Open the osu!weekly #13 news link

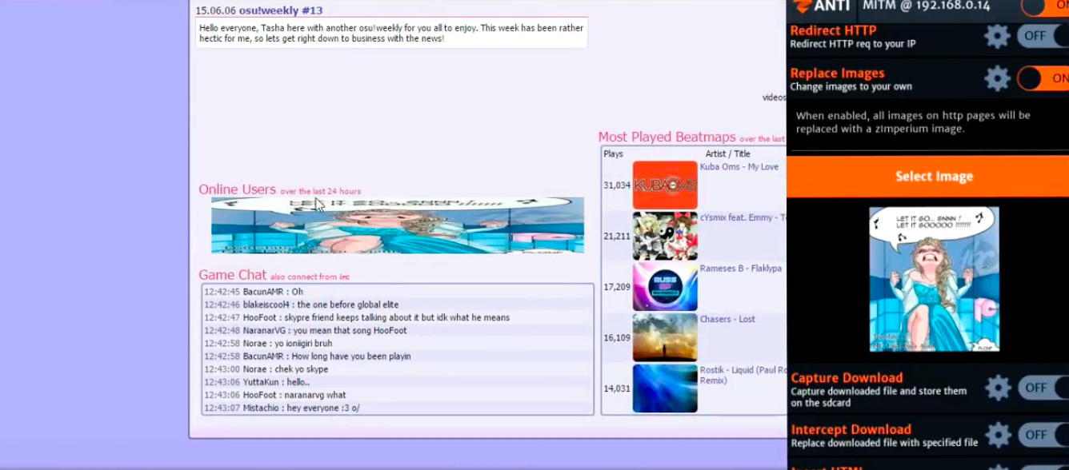[281, 10]
